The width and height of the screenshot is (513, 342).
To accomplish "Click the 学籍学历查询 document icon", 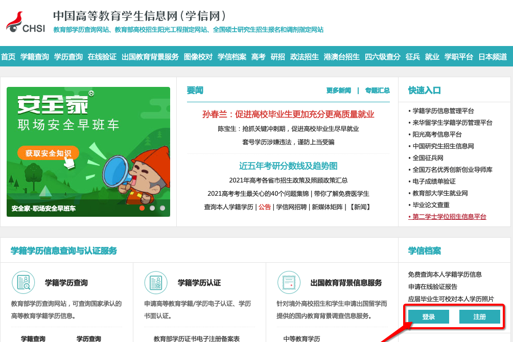I will 23,282.
